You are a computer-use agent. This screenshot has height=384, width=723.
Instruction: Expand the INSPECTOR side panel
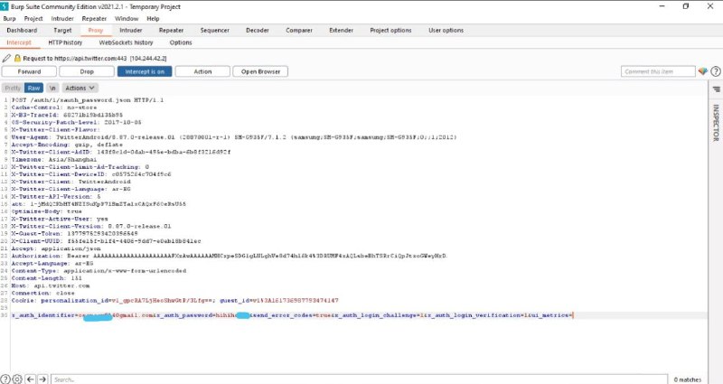click(716, 123)
